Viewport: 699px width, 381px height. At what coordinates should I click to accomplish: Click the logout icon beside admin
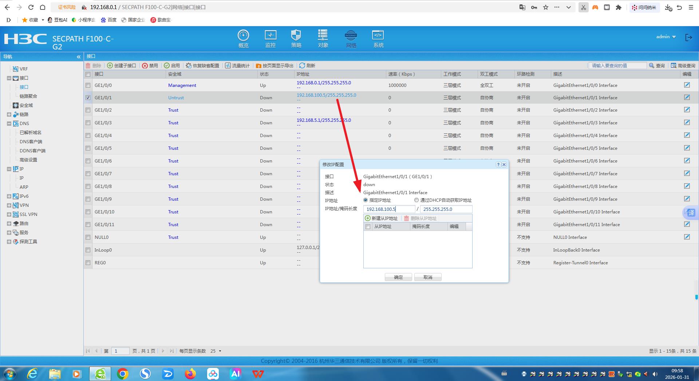(x=688, y=37)
